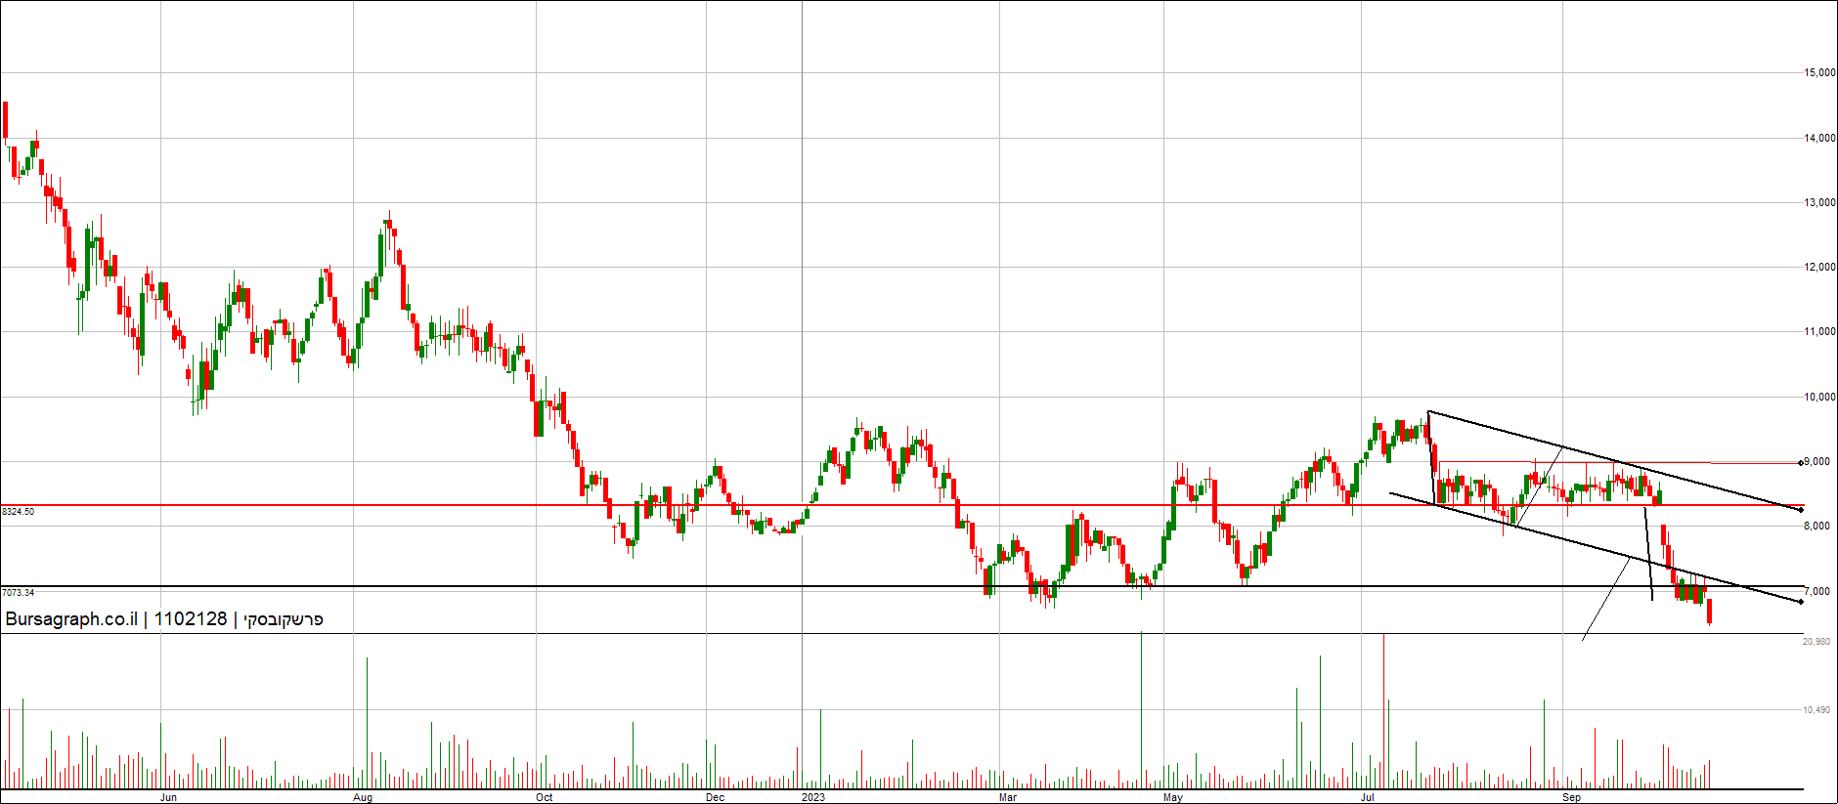
Task: Click the 20,980 volume axis label
Action: point(1816,642)
